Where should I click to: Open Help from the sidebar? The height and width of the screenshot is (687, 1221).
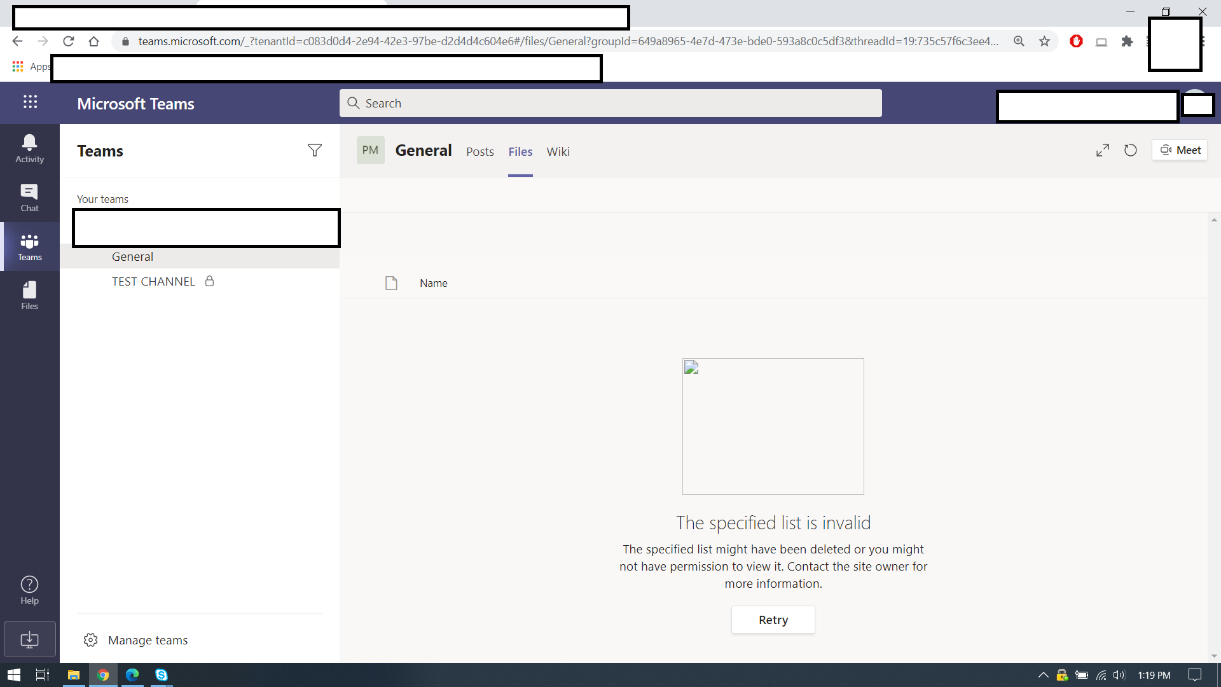click(x=29, y=590)
